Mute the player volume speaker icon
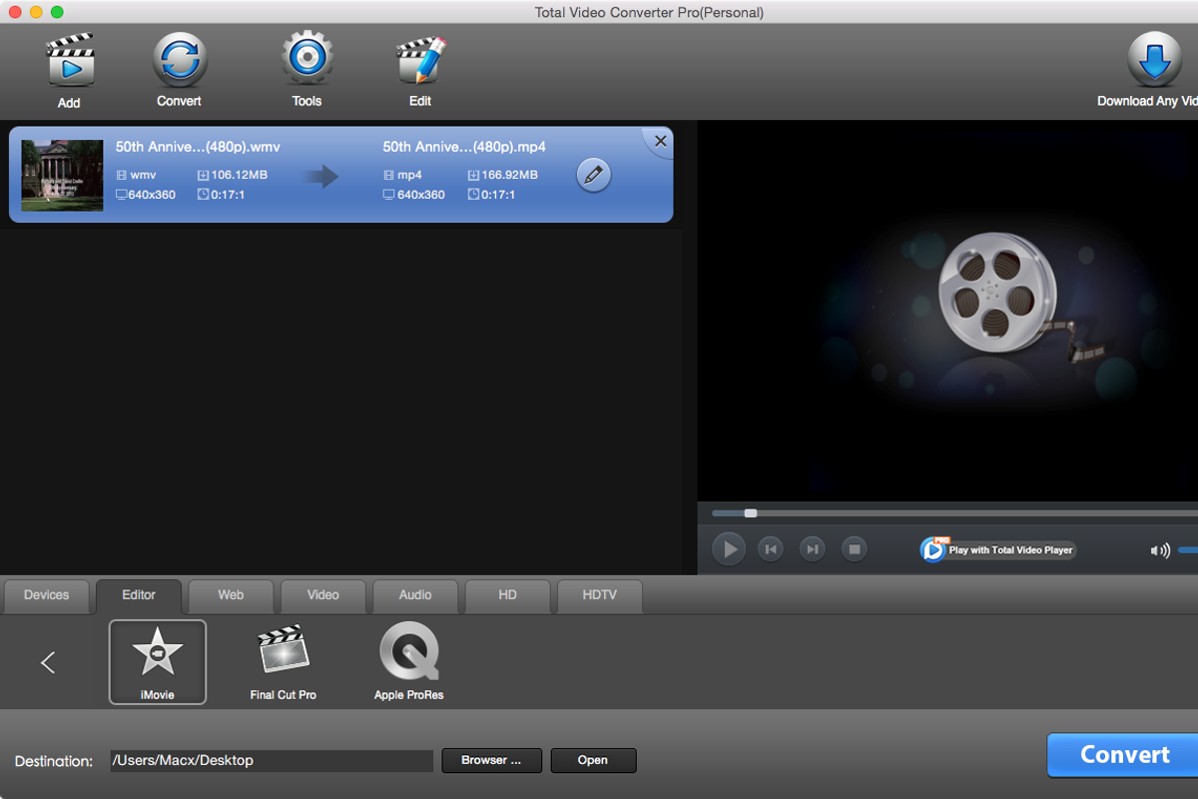The image size is (1198, 799). [x=1159, y=550]
